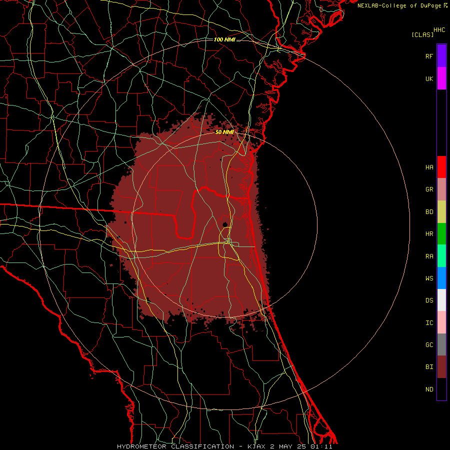Click the HYDROMETEOR CLASSIFICATION title text
Screen dimensions: 450x450
pos(175,446)
